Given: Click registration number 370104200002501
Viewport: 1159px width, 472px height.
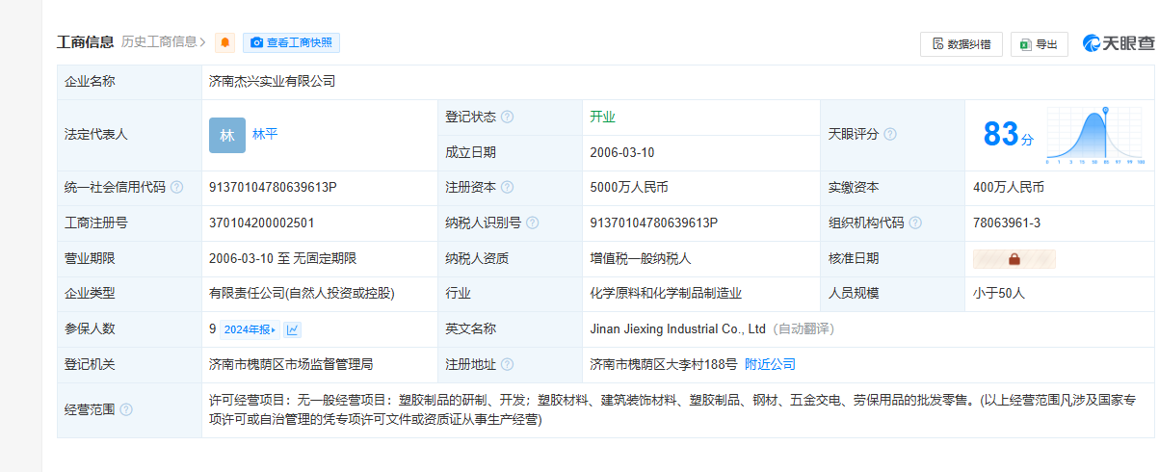Looking at the screenshot, I should pyautogui.click(x=262, y=223).
